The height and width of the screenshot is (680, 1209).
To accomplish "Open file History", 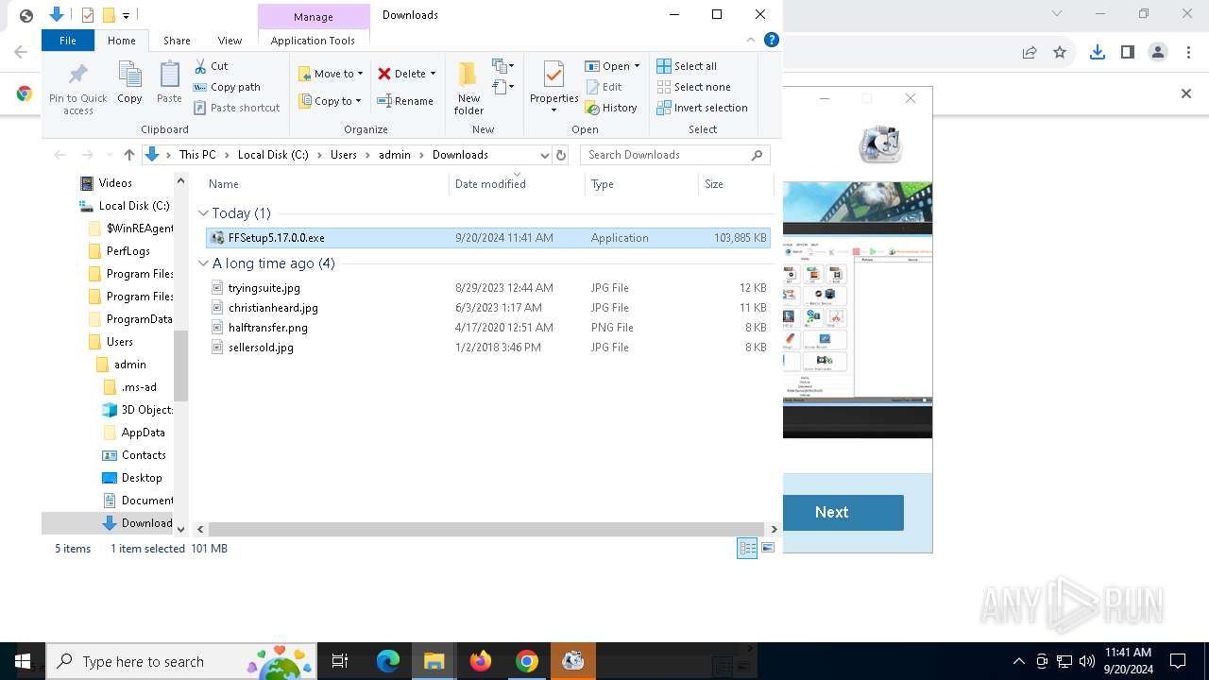I will click(611, 108).
